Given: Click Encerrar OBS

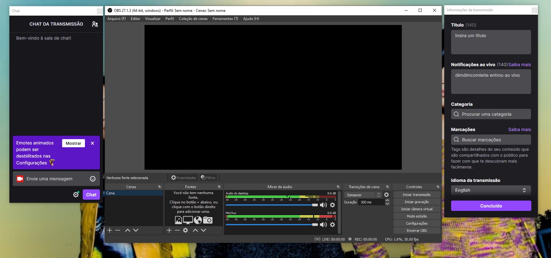Looking at the screenshot, I should 417,231.
